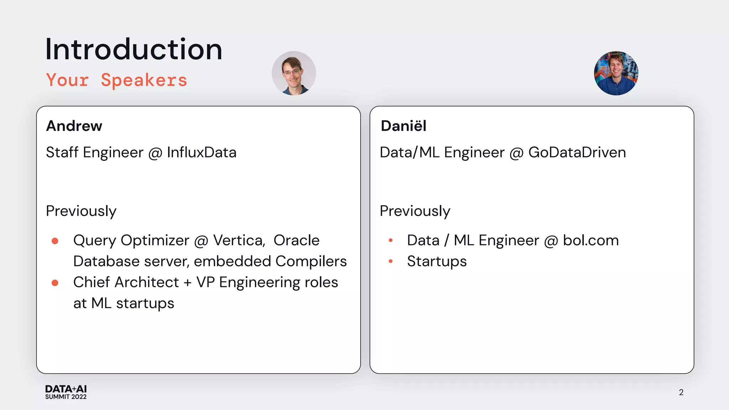Viewport: 729px width, 410px height.
Task: Click 'at ML startups' text line
Action: point(124,303)
